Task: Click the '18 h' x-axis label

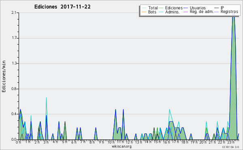Action: point(185,142)
